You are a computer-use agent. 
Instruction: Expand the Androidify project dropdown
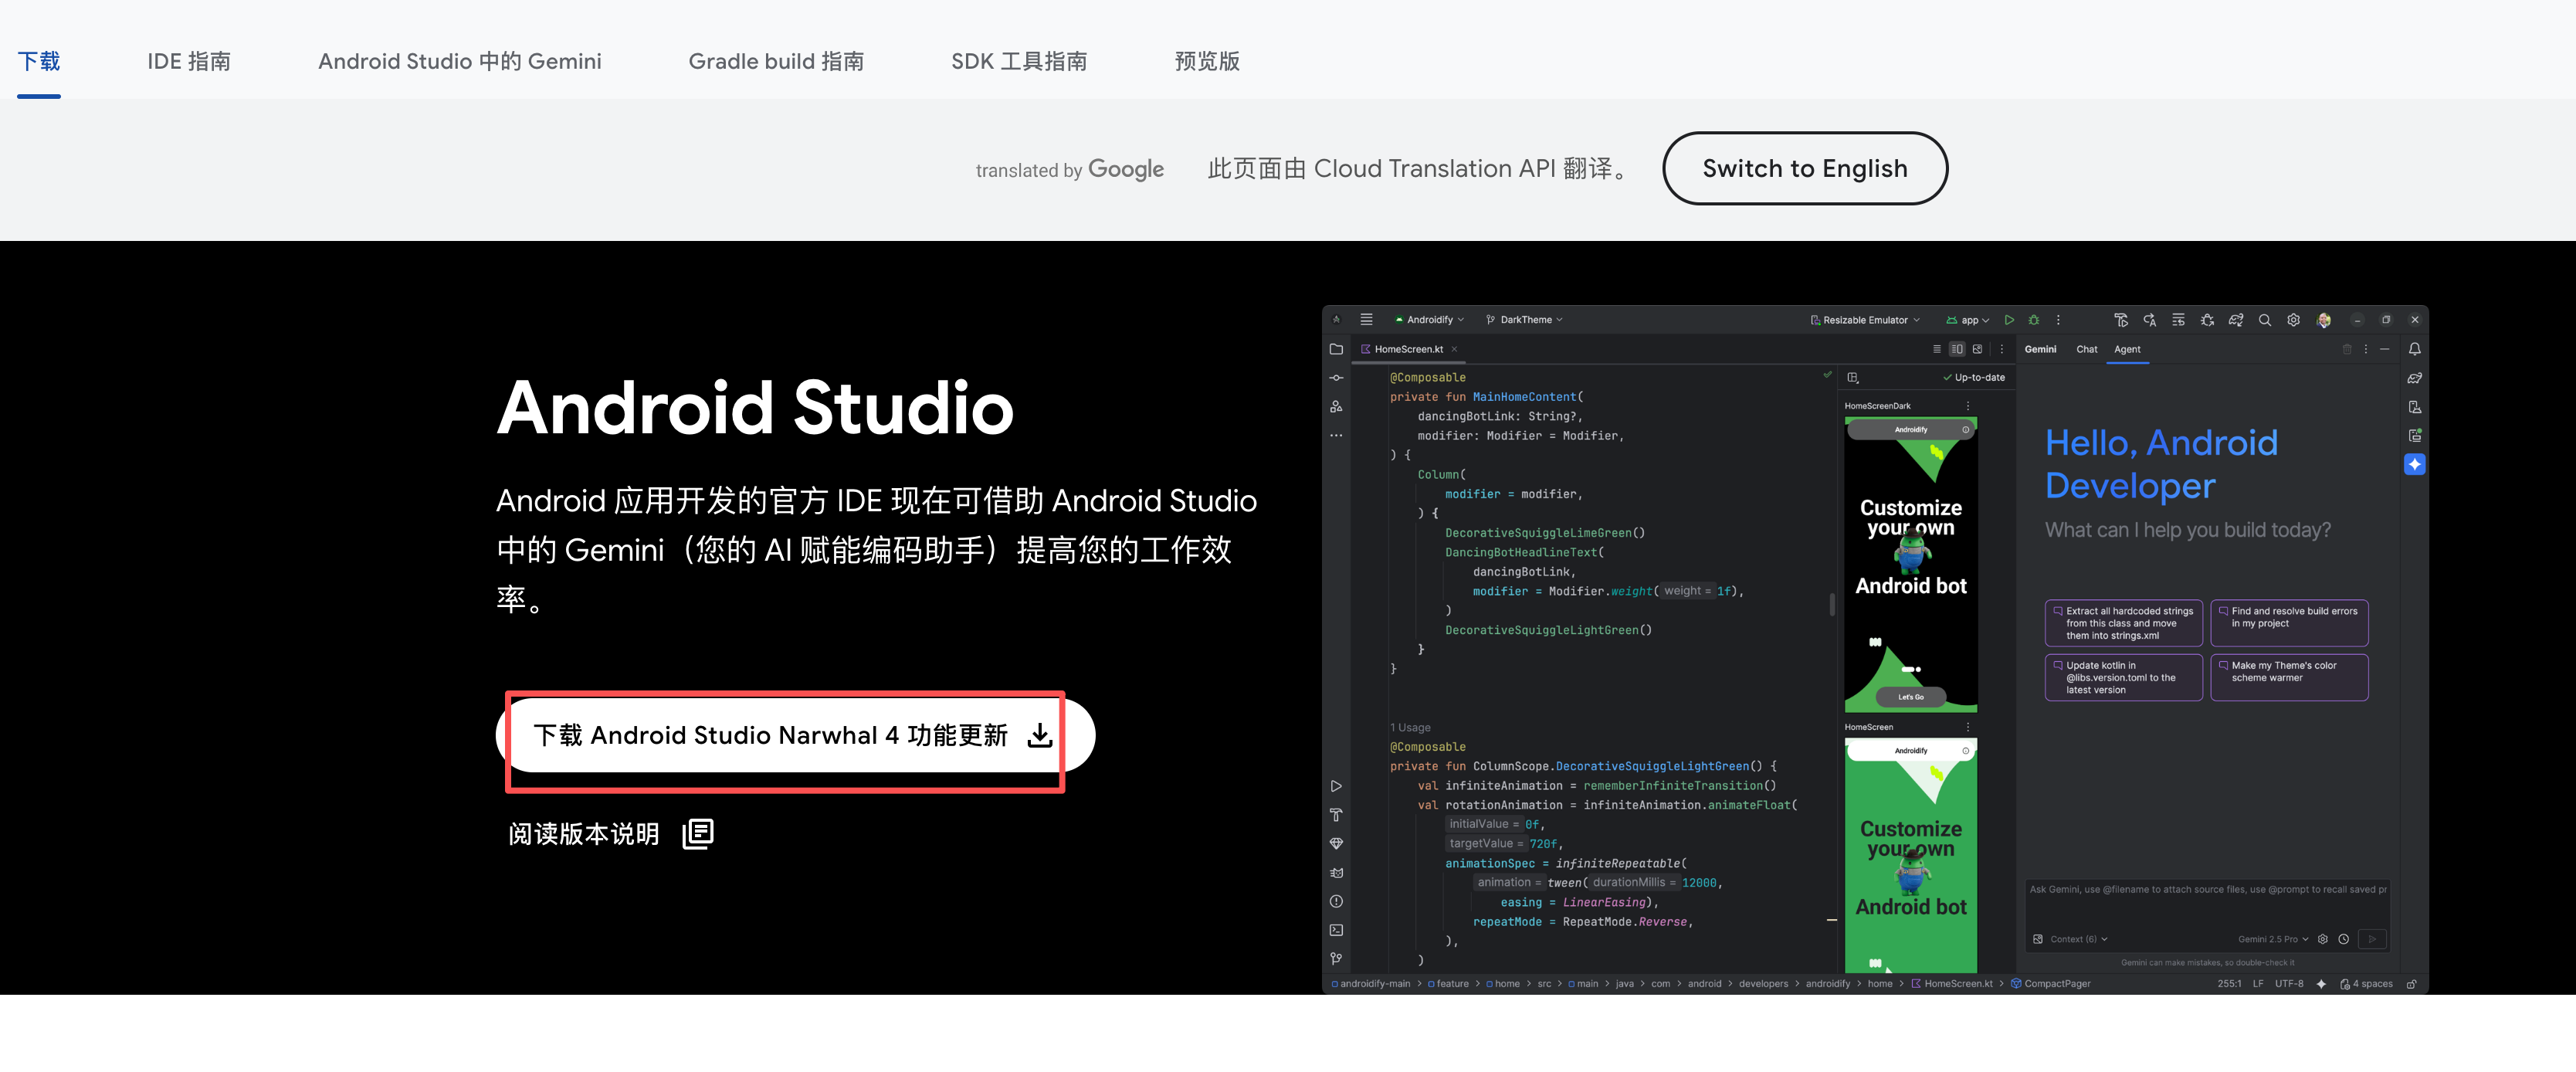1430,320
